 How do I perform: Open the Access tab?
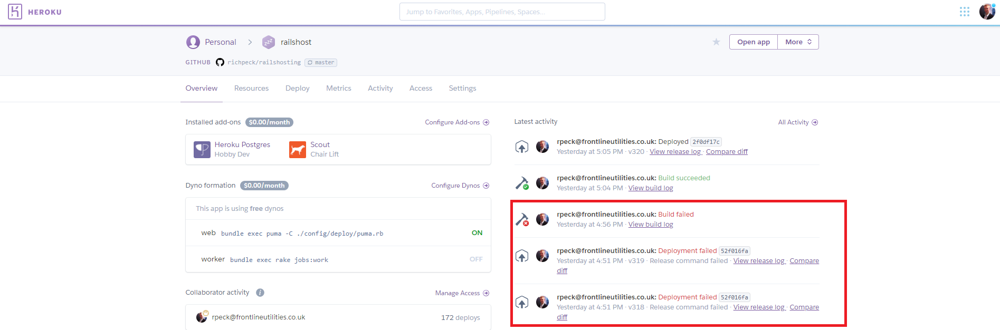point(421,89)
